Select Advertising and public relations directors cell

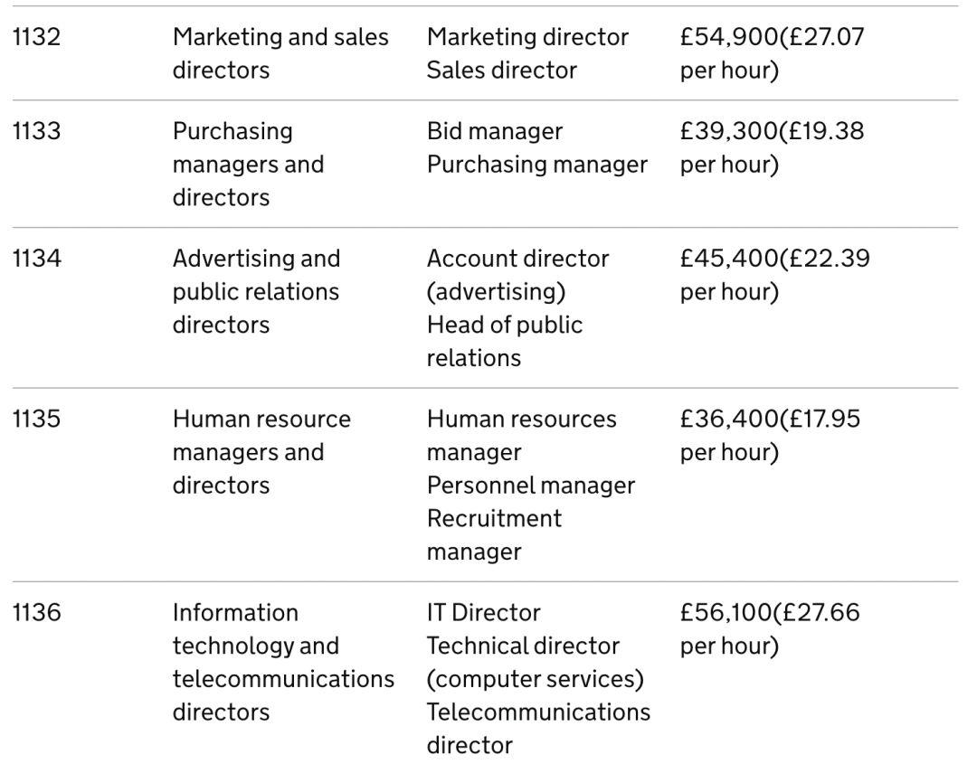coord(256,292)
